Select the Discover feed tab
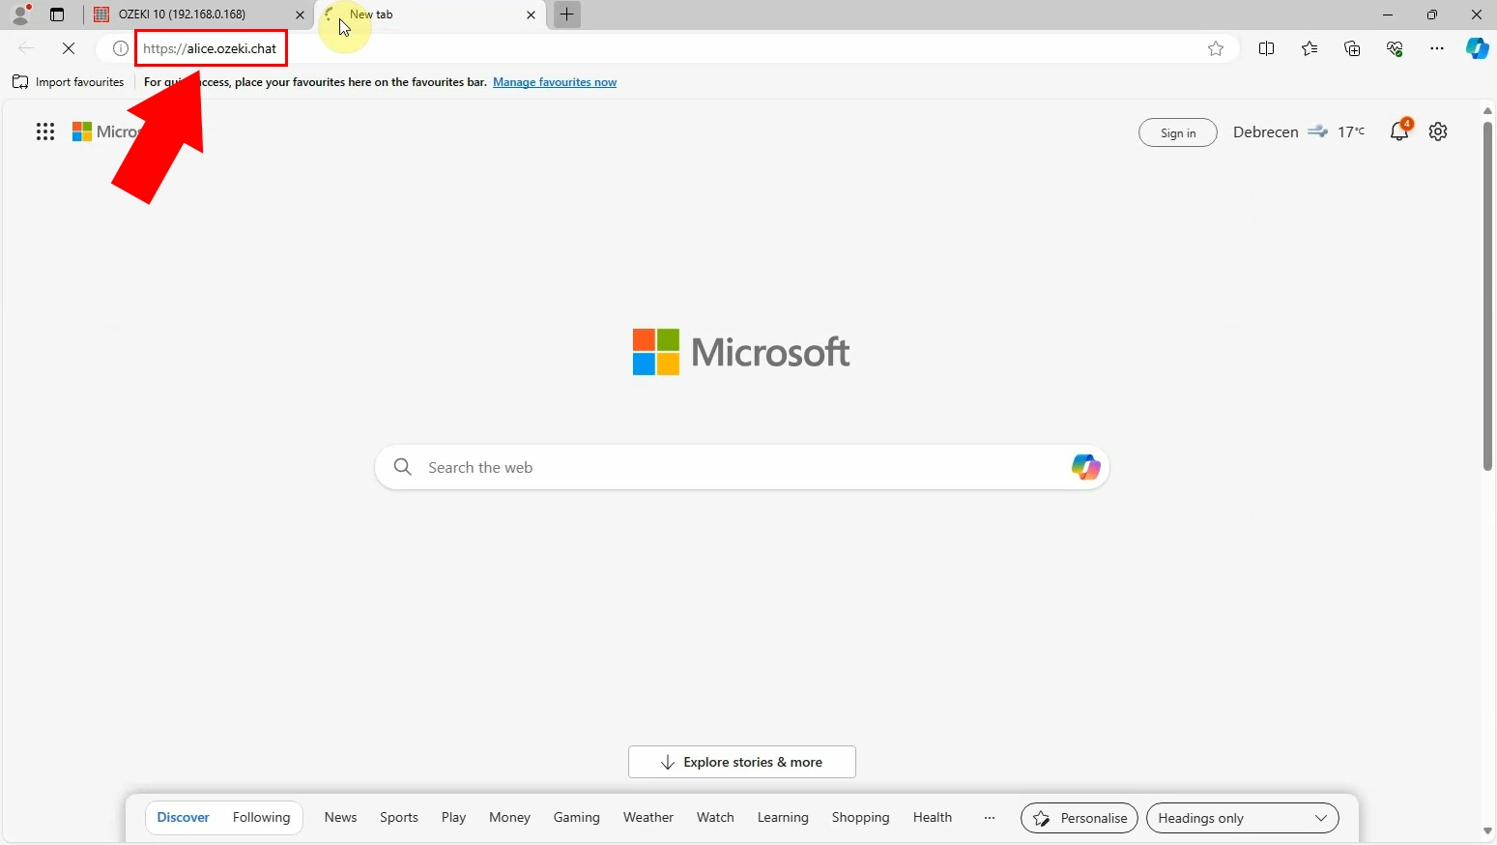Viewport: 1497px width, 845px height. pos(184,817)
